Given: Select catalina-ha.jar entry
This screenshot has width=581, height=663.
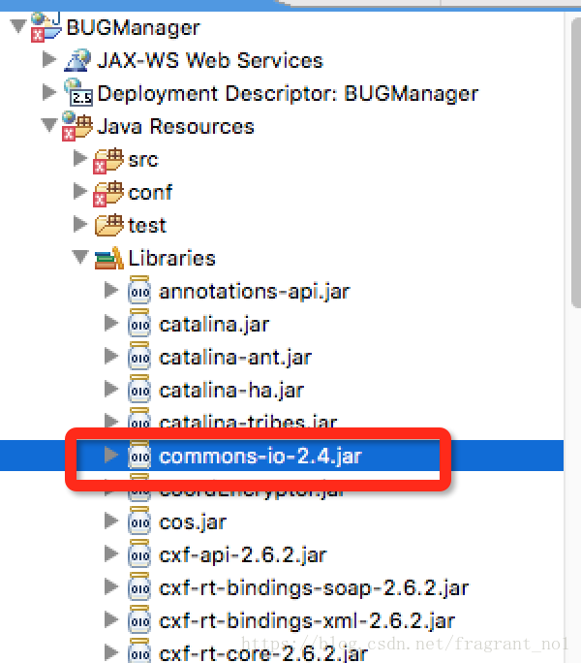Looking at the screenshot, I should [231, 392].
